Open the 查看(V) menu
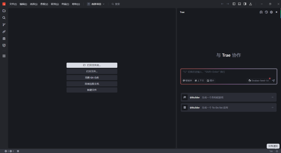The width and height of the screenshot is (281, 153). [x=44, y=4]
